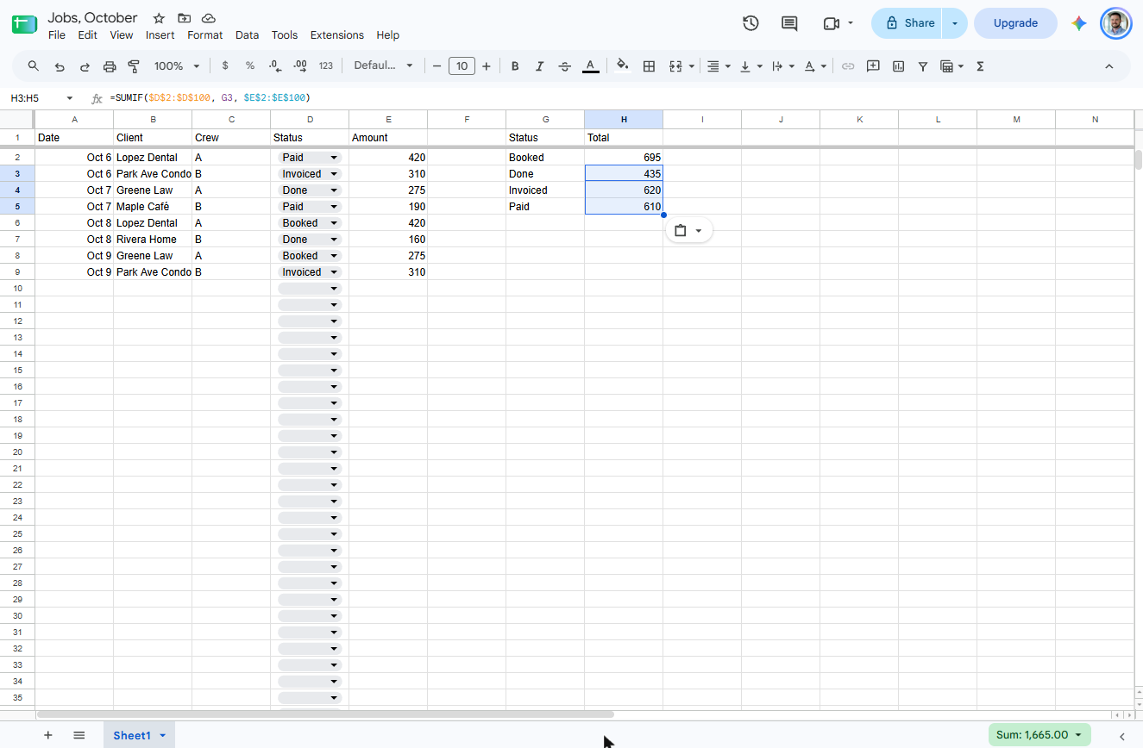The image size is (1143, 748).
Task: Open the functions sigma menu
Action: [x=980, y=66]
